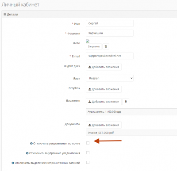Click the Отключить внутренние уведомления label
The height and width of the screenshot is (171, 177).
(54, 153)
